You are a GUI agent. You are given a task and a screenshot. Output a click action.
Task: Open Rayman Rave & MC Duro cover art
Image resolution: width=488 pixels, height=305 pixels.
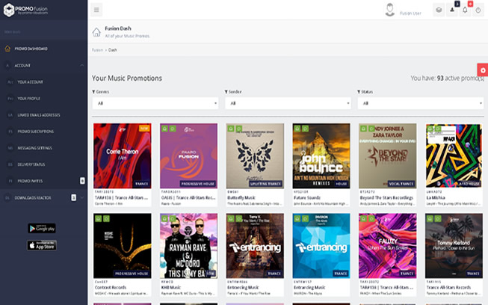(x=188, y=246)
